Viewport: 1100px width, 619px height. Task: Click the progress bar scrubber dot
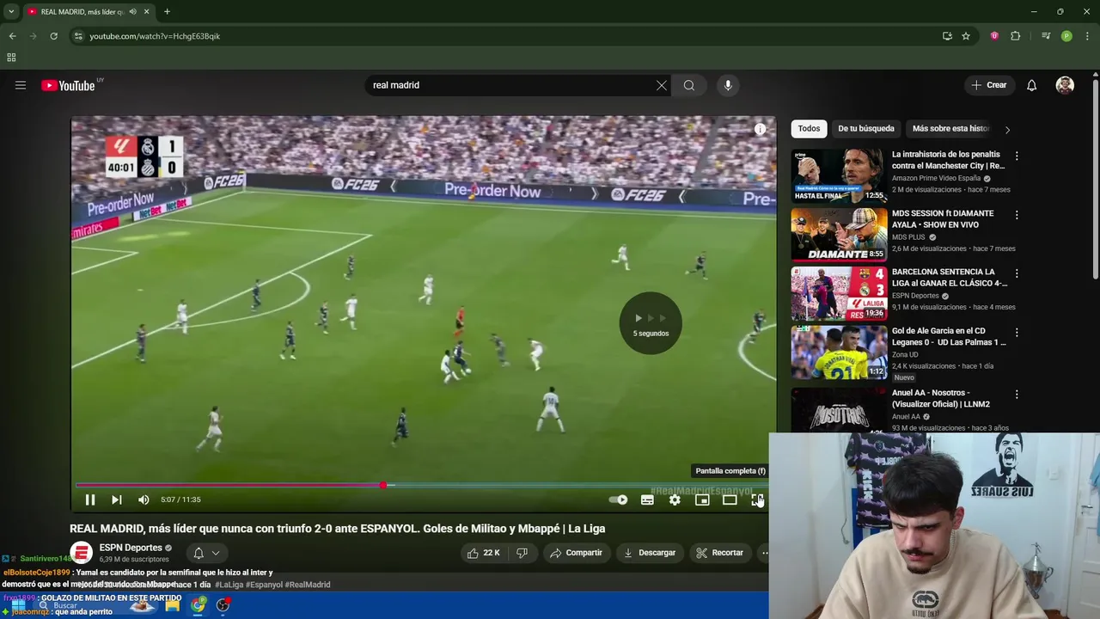click(x=383, y=486)
